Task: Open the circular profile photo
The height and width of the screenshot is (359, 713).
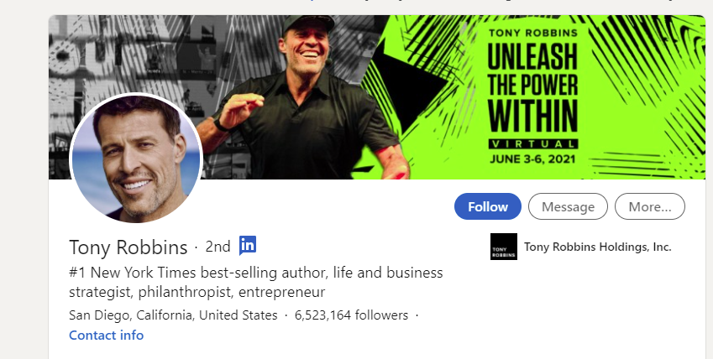Action: pyautogui.click(x=137, y=159)
